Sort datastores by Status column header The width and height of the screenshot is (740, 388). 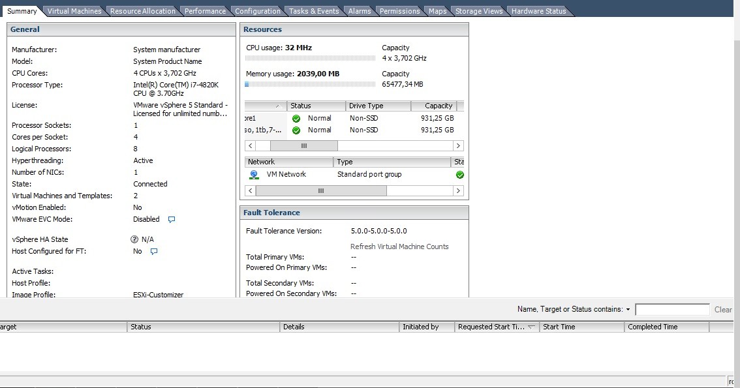(316, 106)
